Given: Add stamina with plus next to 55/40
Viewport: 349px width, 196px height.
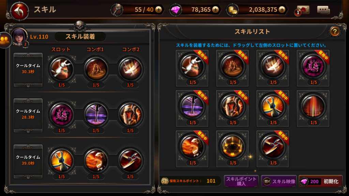Looking at the screenshot, I should coord(158,10).
